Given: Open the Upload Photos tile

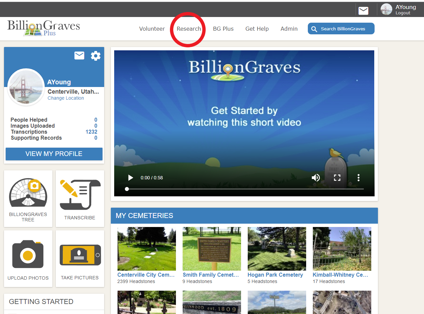Looking at the screenshot, I should click(28, 259).
